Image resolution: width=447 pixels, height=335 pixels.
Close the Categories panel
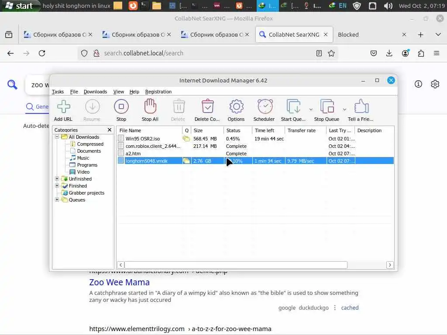110,130
